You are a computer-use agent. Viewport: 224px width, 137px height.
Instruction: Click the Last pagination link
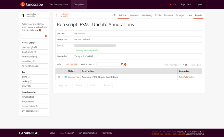199,65
